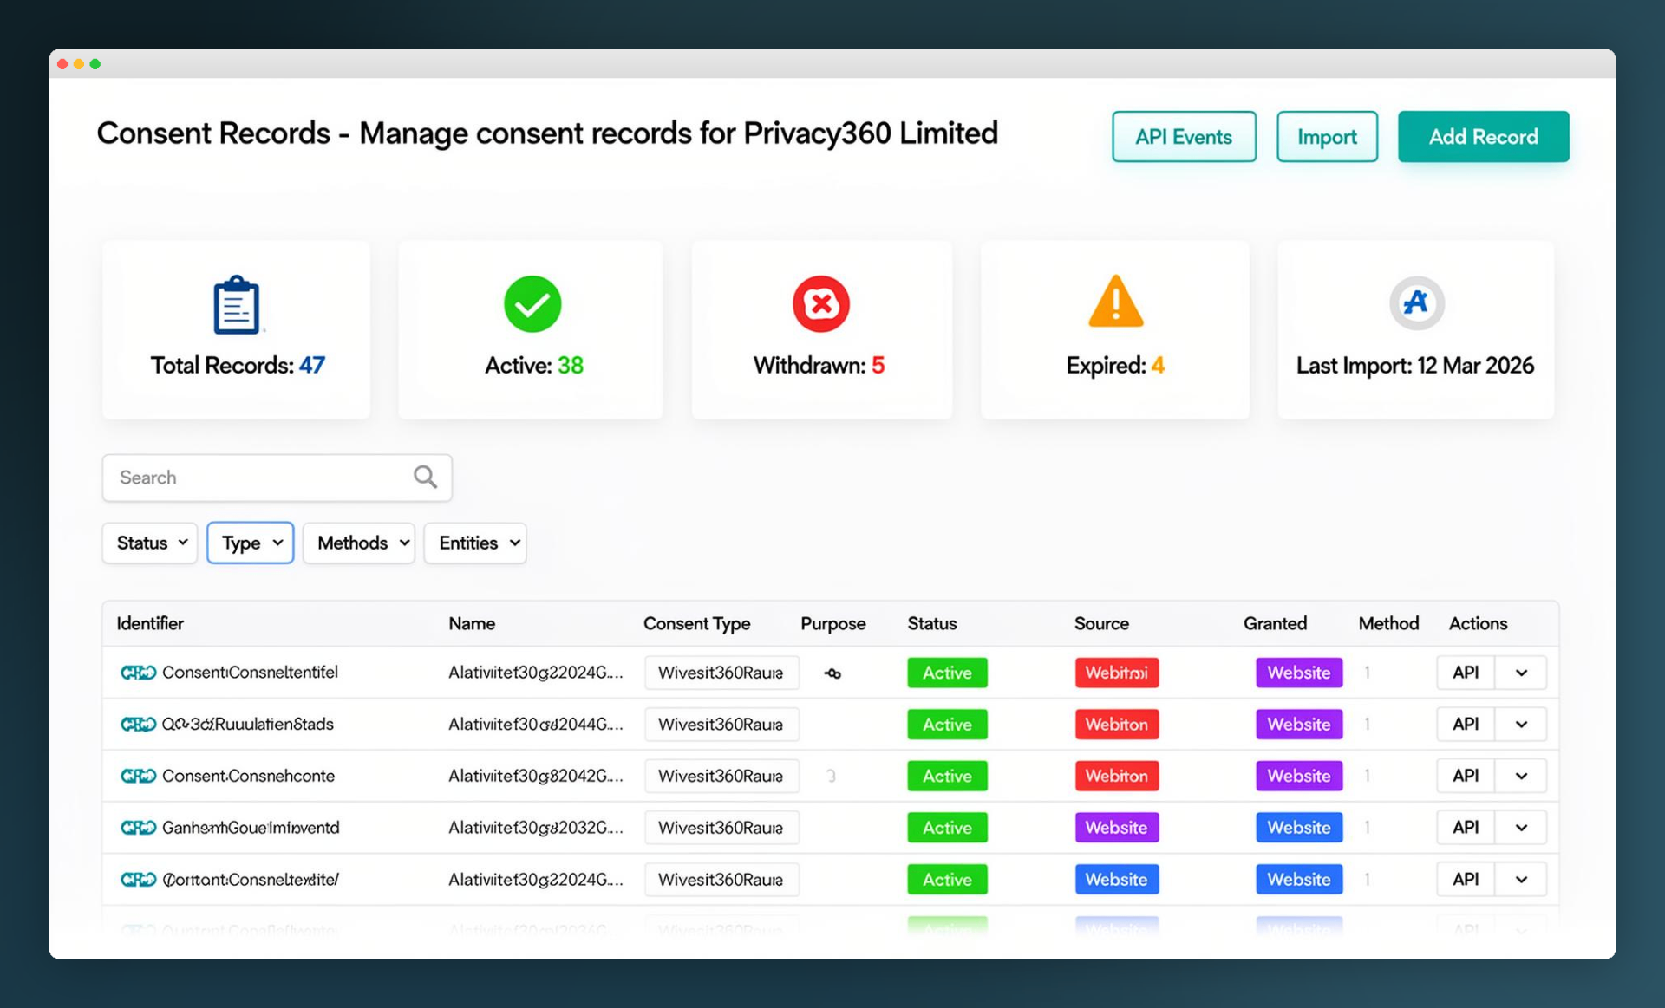Sort by Status column header
Viewport: 1665px width, 1008px height.
point(932,623)
